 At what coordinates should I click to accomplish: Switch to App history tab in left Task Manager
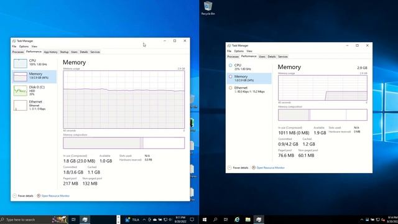51,52
